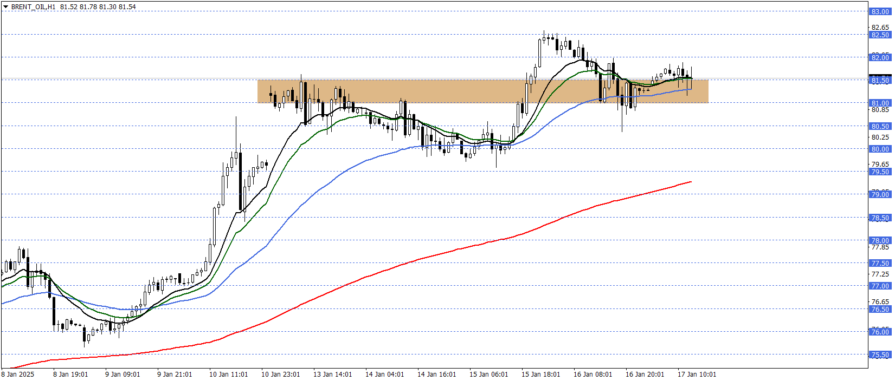Click the 80.25 price scale tick
Viewport: 895px width, 381px height.
[x=880, y=137]
